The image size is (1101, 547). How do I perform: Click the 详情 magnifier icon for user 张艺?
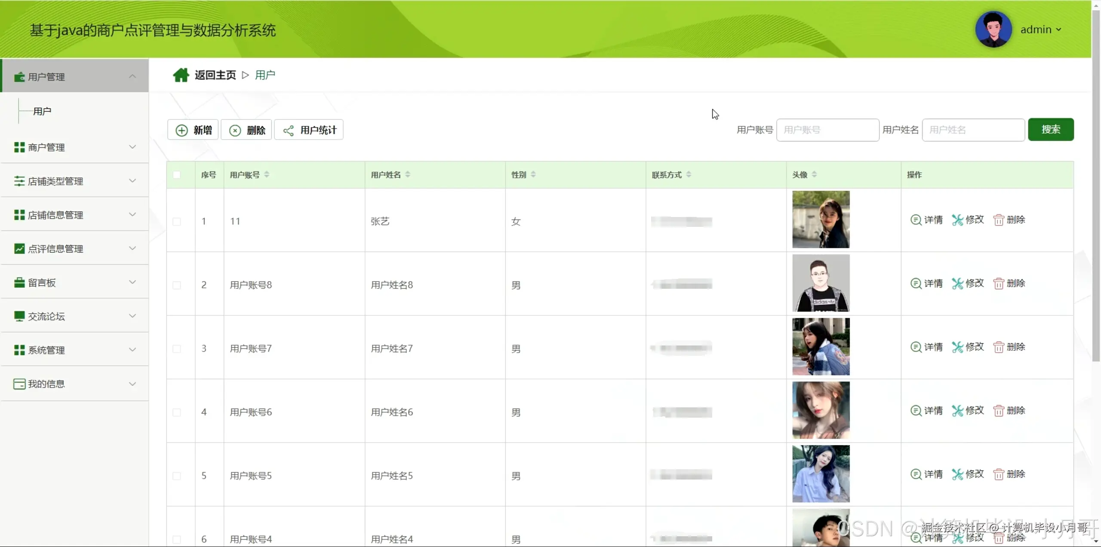click(x=916, y=220)
